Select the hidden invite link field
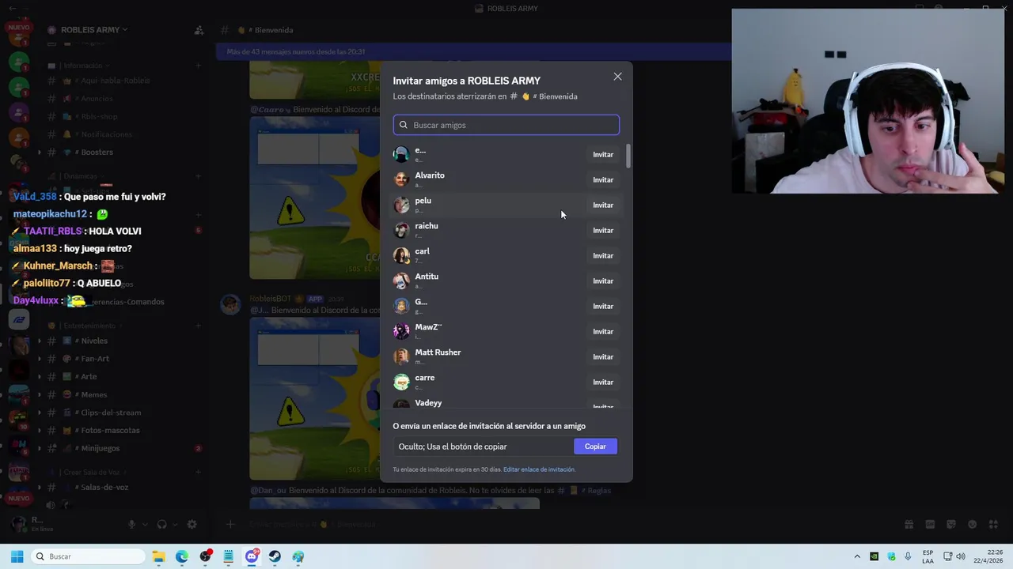The image size is (1013, 569). pyautogui.click(x=484, y=447)
